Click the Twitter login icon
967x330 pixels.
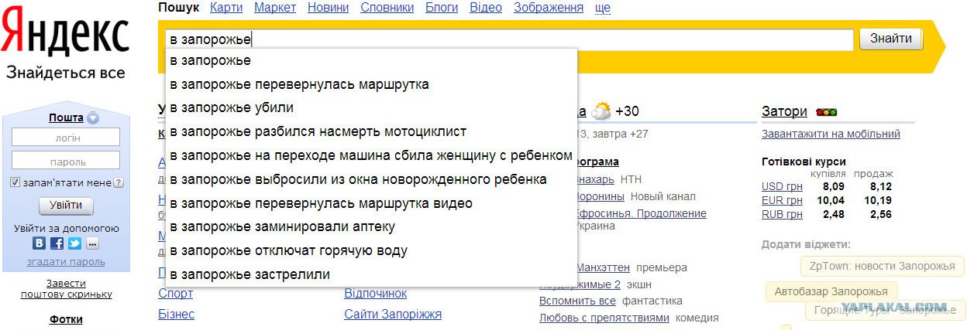[74, 243]
